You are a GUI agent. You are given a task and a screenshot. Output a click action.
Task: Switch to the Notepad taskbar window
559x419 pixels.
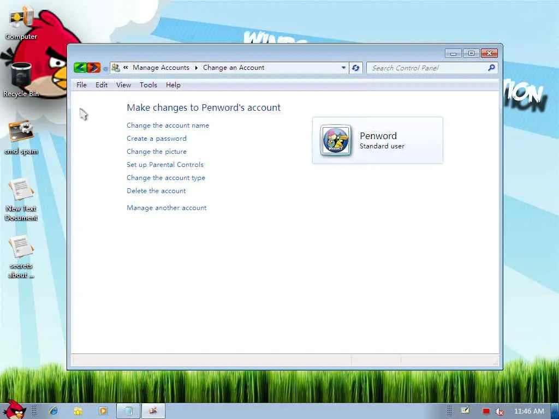[x=128, y=411]
